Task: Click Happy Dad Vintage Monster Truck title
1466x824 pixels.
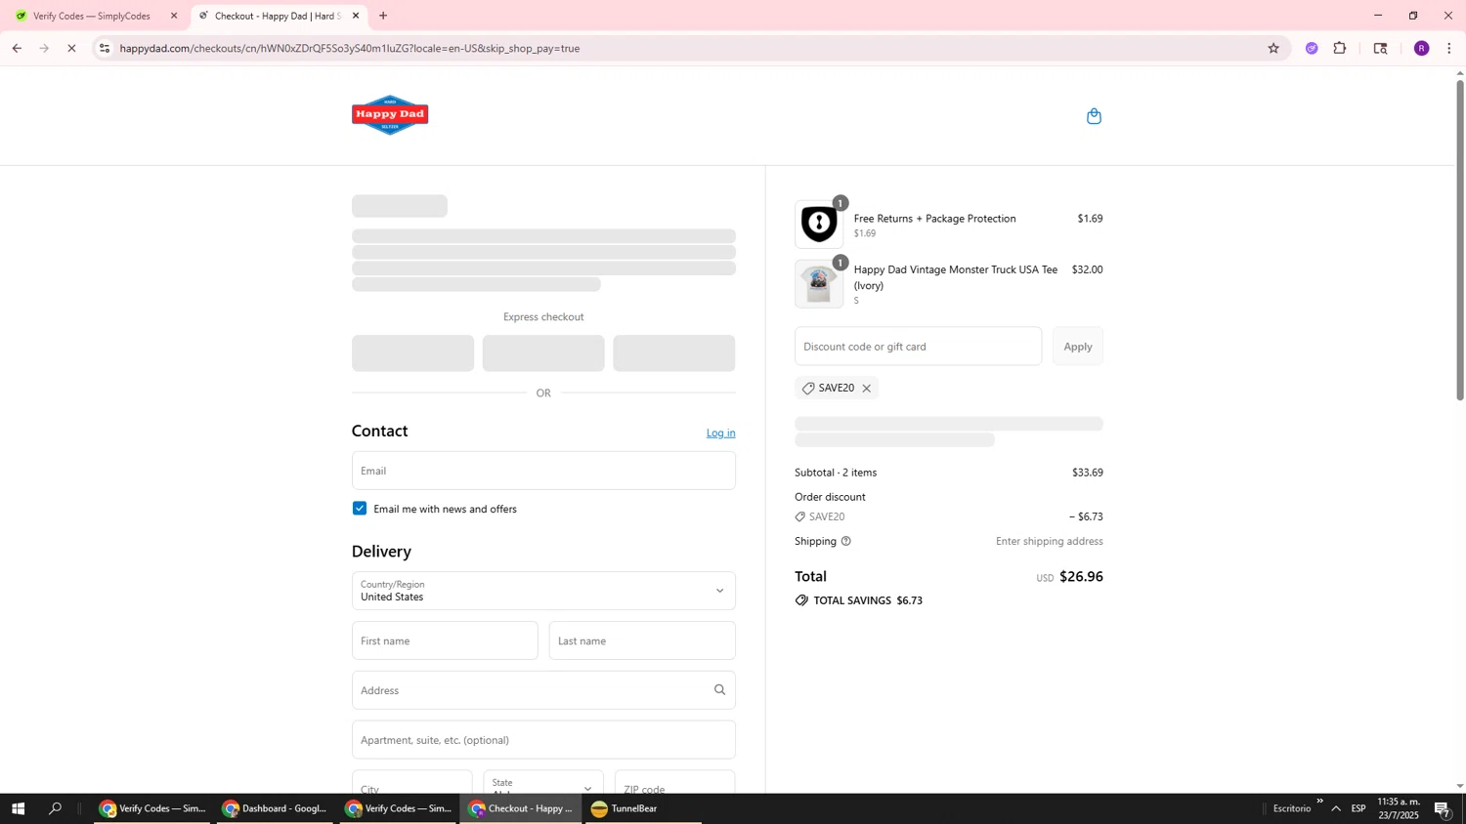Action: tap(956, 277)
